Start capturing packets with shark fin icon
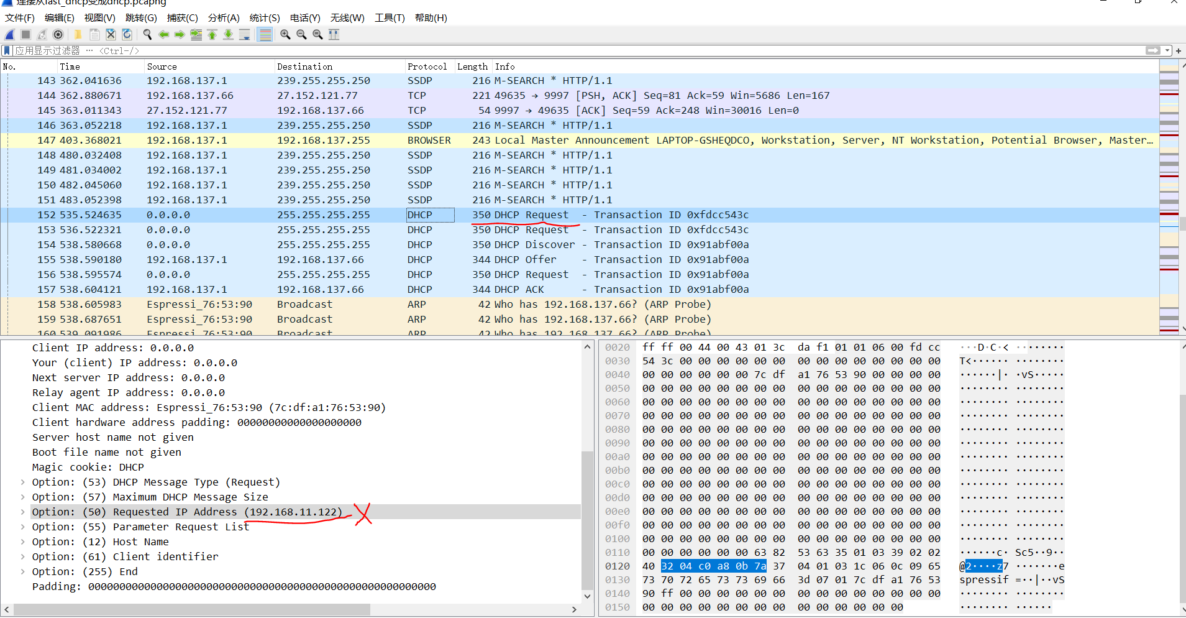 click(x=10, y=35)
